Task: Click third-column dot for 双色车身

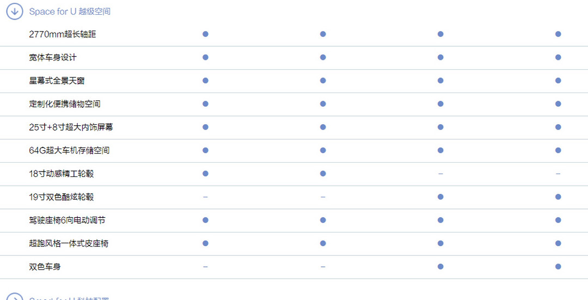Action: coord(440,267)
